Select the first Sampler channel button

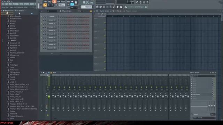52,17
